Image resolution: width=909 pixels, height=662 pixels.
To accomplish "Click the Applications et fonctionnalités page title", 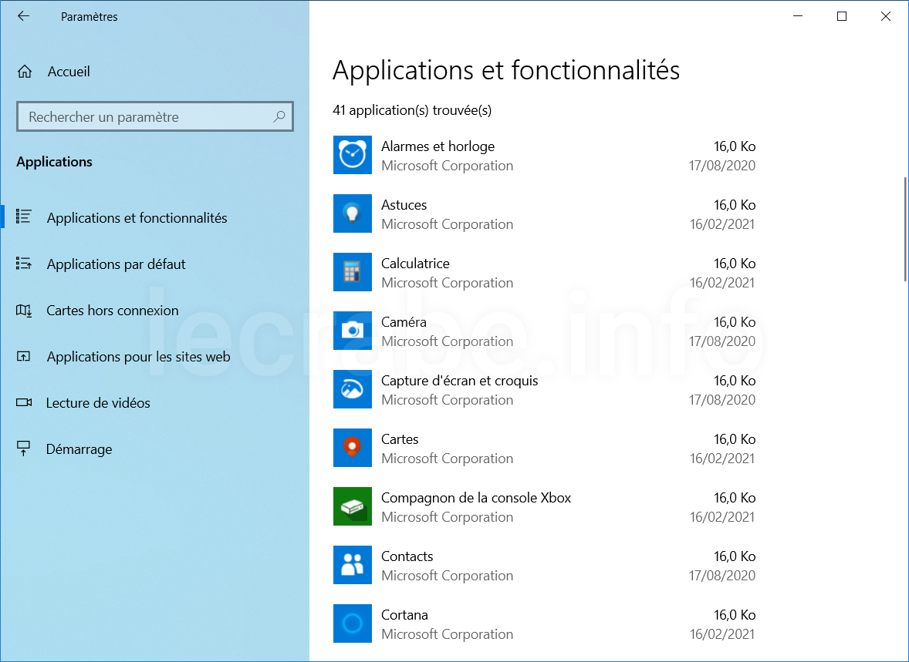I will 506,71.
